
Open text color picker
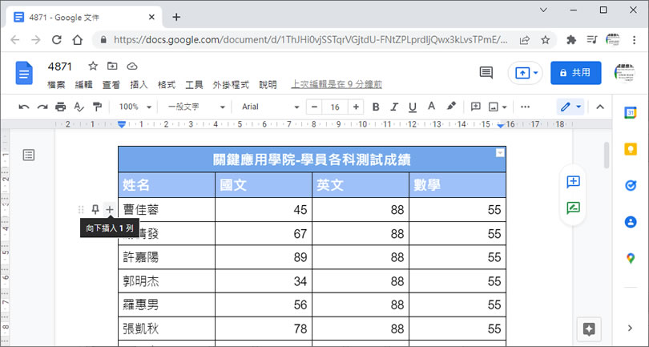[431, 107]
